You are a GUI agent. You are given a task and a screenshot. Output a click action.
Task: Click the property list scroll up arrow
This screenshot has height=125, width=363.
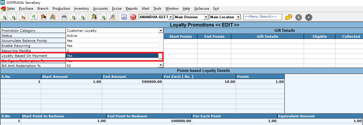(x=161, y=30)
